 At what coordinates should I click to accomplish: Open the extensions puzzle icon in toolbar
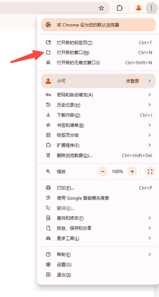(x=119, y=8)
